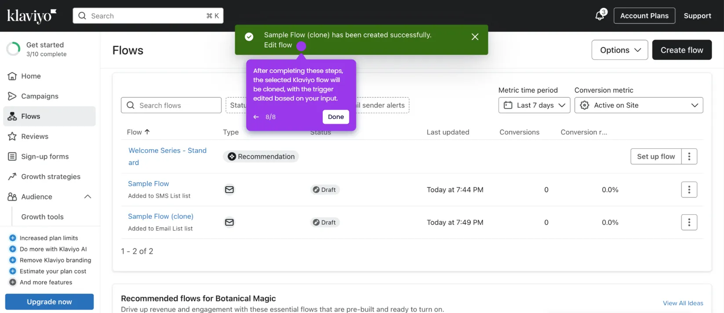Click the search magnifier icon in top bar

pos(82,16)
